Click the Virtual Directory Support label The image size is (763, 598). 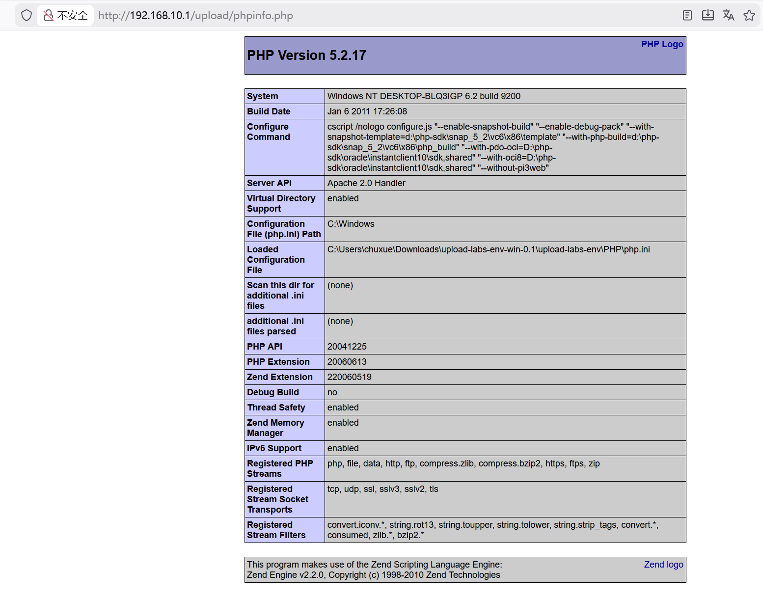point(281,203)
